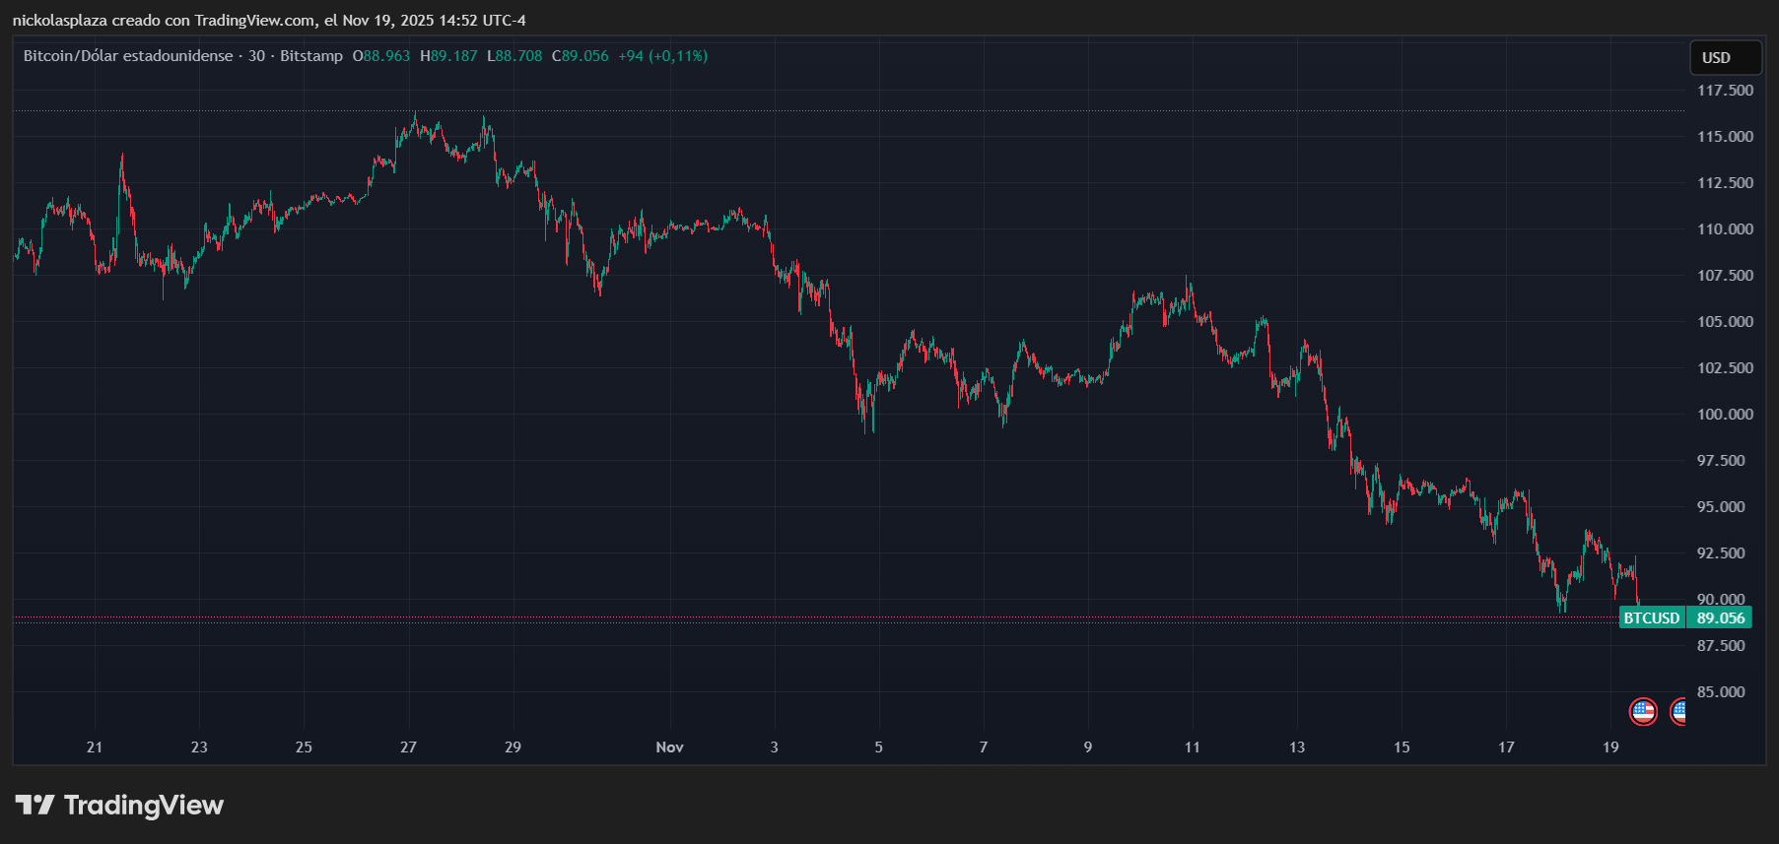The image size is (1779, 844).
Task: Click the fully visible US flag event icon
Action: [x=1643, y=711]
